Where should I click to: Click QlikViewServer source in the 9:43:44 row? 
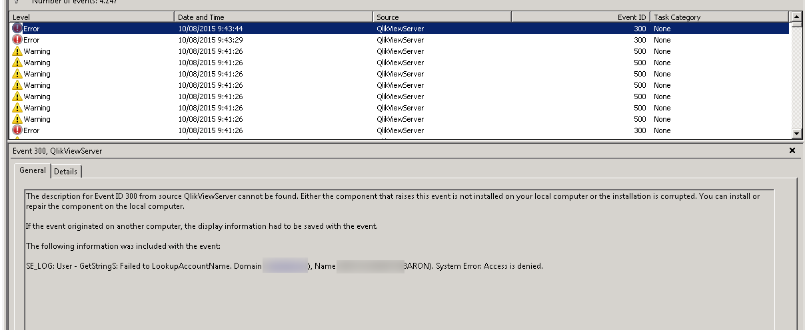pos(400,29)
